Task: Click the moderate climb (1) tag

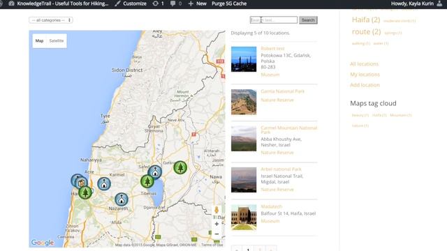Action: pos(400,21)
